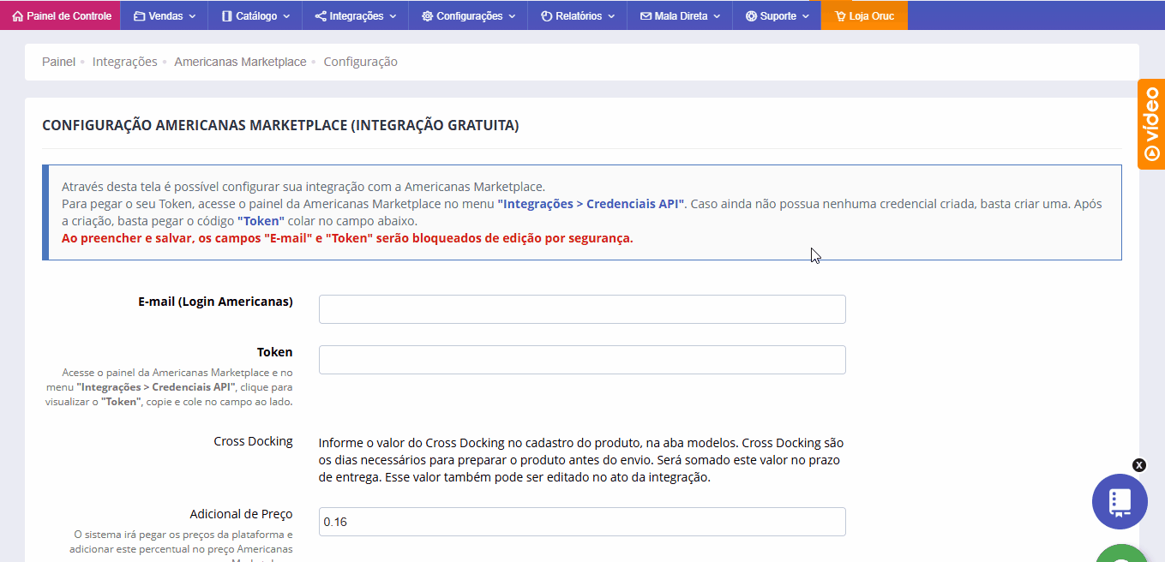1165x562 pixels.
Task: Click the Adicional de Preço input field
Action: 582,522
